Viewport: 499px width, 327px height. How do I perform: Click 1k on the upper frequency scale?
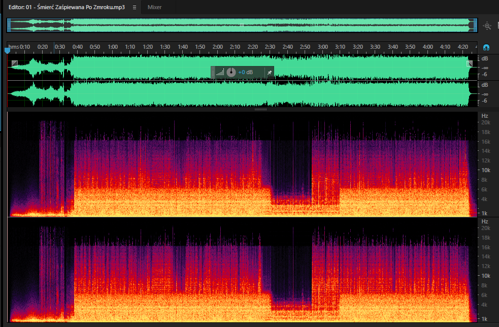[x=484, y=213]
